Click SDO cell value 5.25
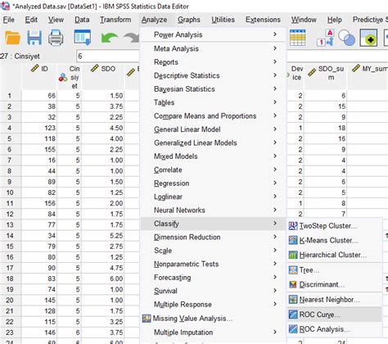Screen dimensions: 388x344 pos(103,236)
